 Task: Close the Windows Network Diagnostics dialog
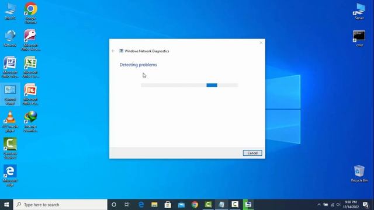tap(261, 43)
